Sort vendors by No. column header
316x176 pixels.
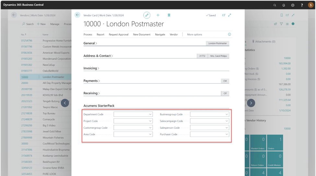(x=24, y=35)
